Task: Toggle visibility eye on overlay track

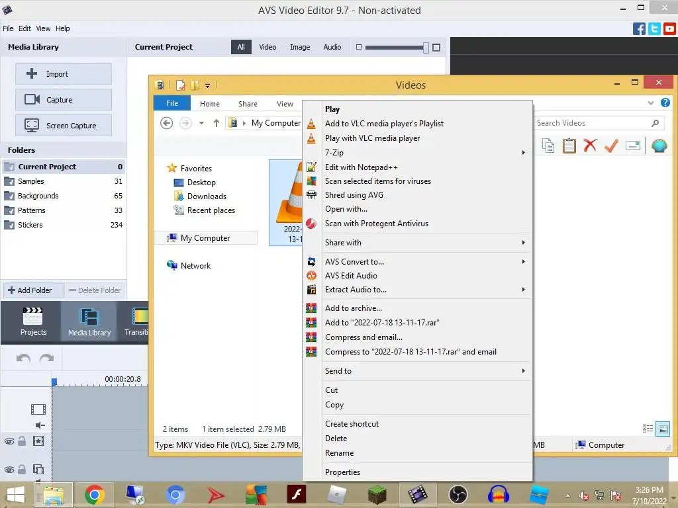Action: [9, 470]
